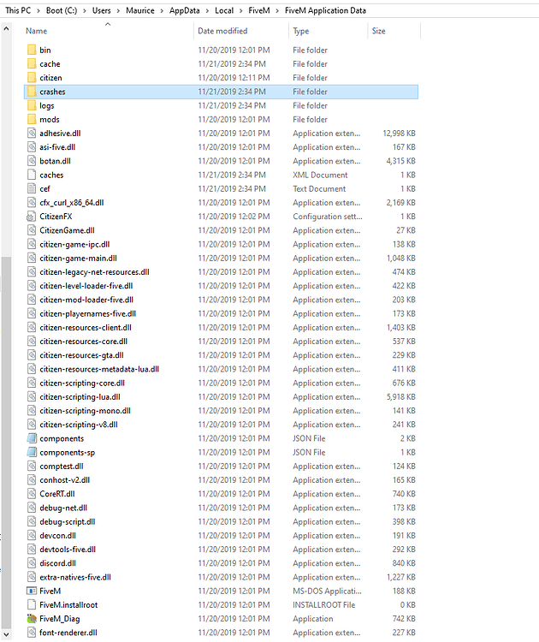
Task: Click the crashes folder icon
Action: pos(32,92)
